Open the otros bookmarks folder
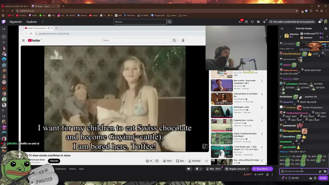The image size is (329, 185). click(183, 15)
